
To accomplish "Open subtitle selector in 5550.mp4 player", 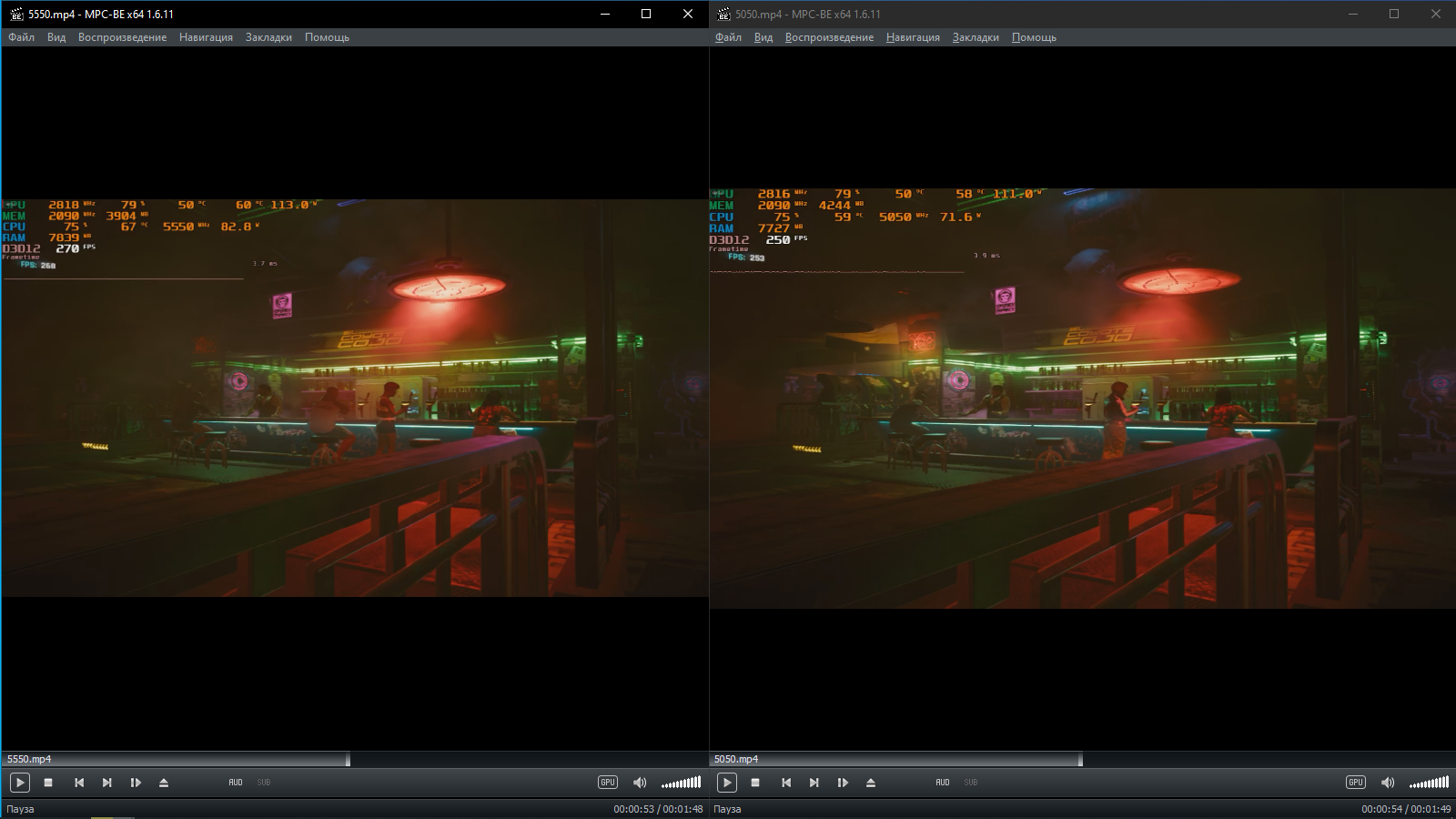I will point(264,783).
